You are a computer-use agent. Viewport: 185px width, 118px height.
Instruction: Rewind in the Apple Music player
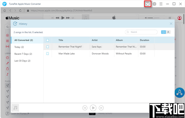(x=57, y=18)
